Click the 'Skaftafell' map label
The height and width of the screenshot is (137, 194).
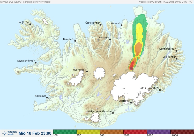124,101
